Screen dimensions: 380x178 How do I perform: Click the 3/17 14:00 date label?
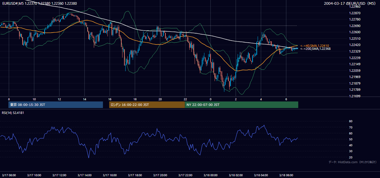click(84, 175)
